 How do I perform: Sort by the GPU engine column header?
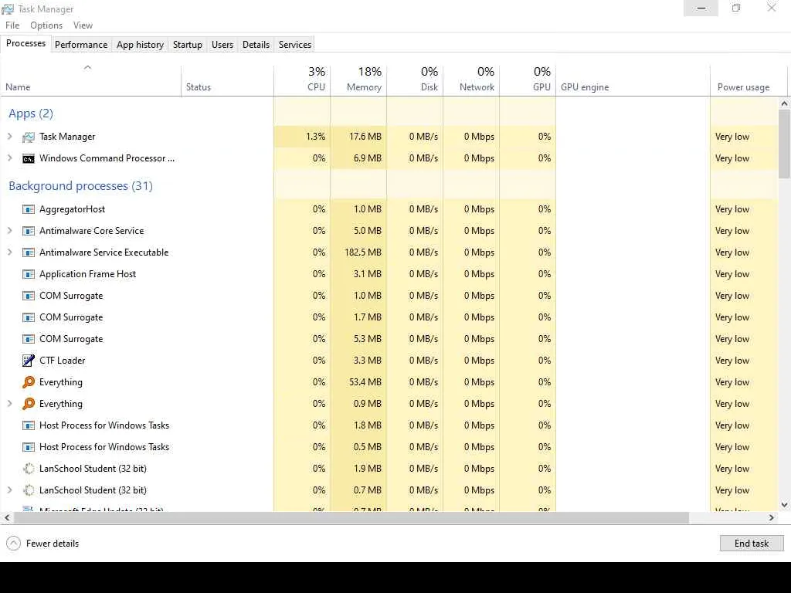tap(633, 80)
